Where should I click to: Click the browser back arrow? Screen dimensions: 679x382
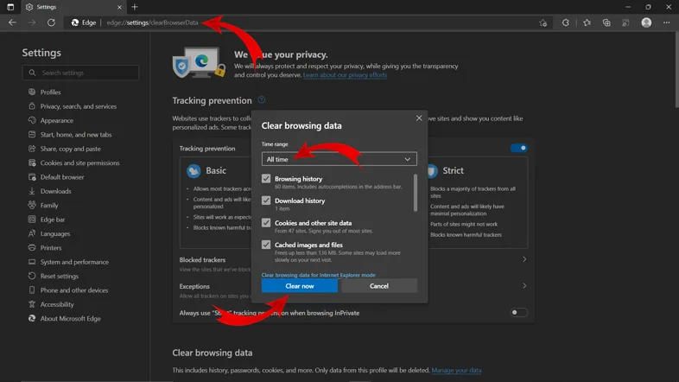12,22
